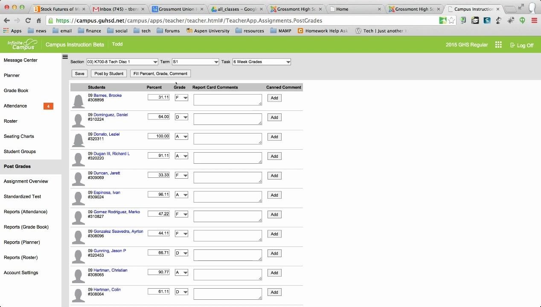Click the Save button

click(80, 74)
